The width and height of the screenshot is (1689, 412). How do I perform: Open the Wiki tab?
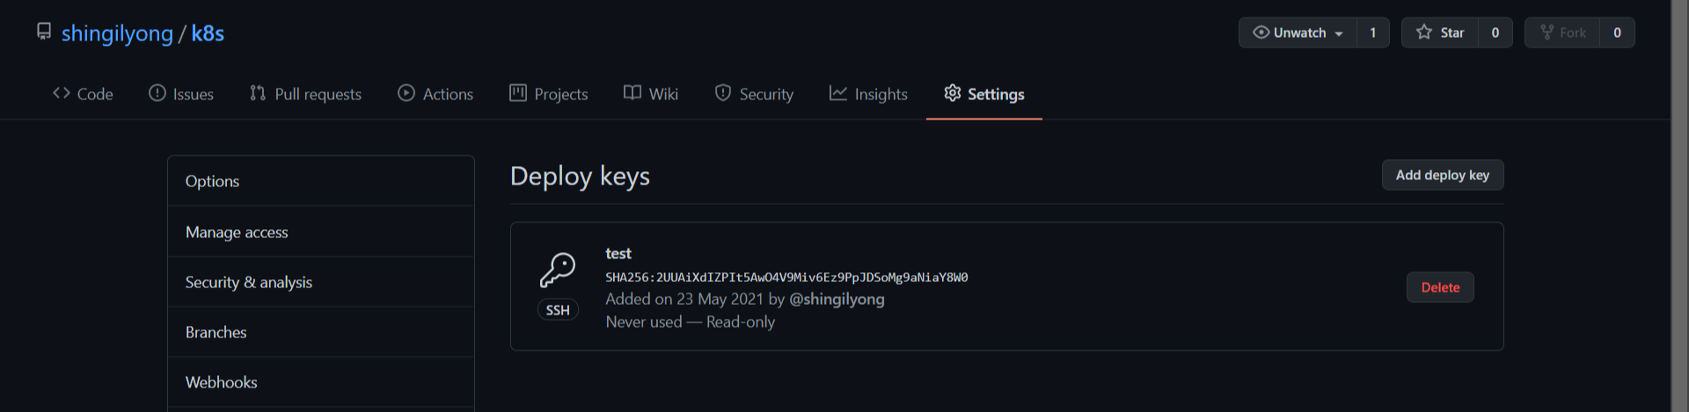click(651, 94)
